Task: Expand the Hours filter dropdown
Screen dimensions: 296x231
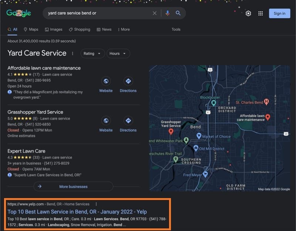Action: (118, 54)
